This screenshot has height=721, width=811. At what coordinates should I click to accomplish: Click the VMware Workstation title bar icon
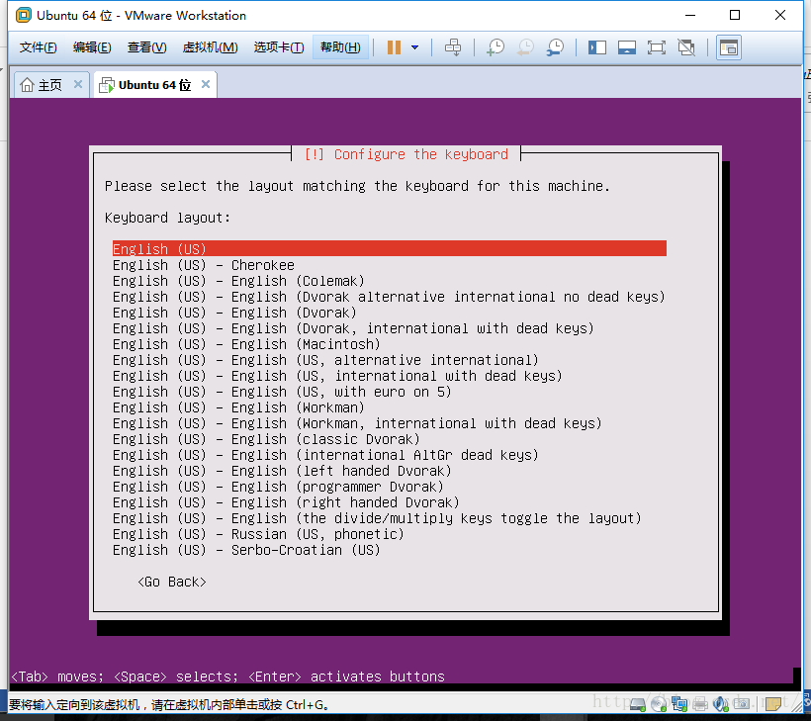pyautogui.click(x=24, y=15)
